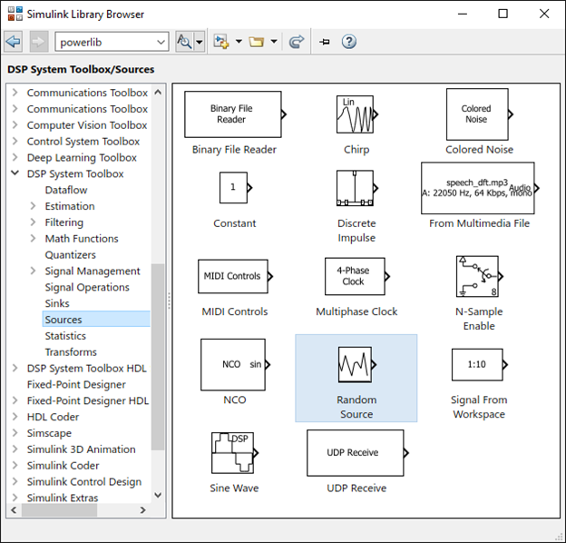Select Simulink Coder library
The height and width of the screenshot is (543, 566).
pyautogui.click(x=63, y=465)
